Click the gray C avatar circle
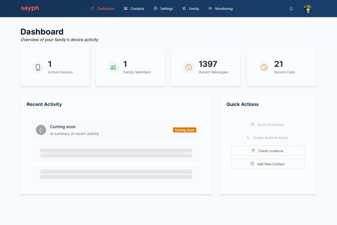The height and width of the screenshot is (225, 337). pos(41,130)
